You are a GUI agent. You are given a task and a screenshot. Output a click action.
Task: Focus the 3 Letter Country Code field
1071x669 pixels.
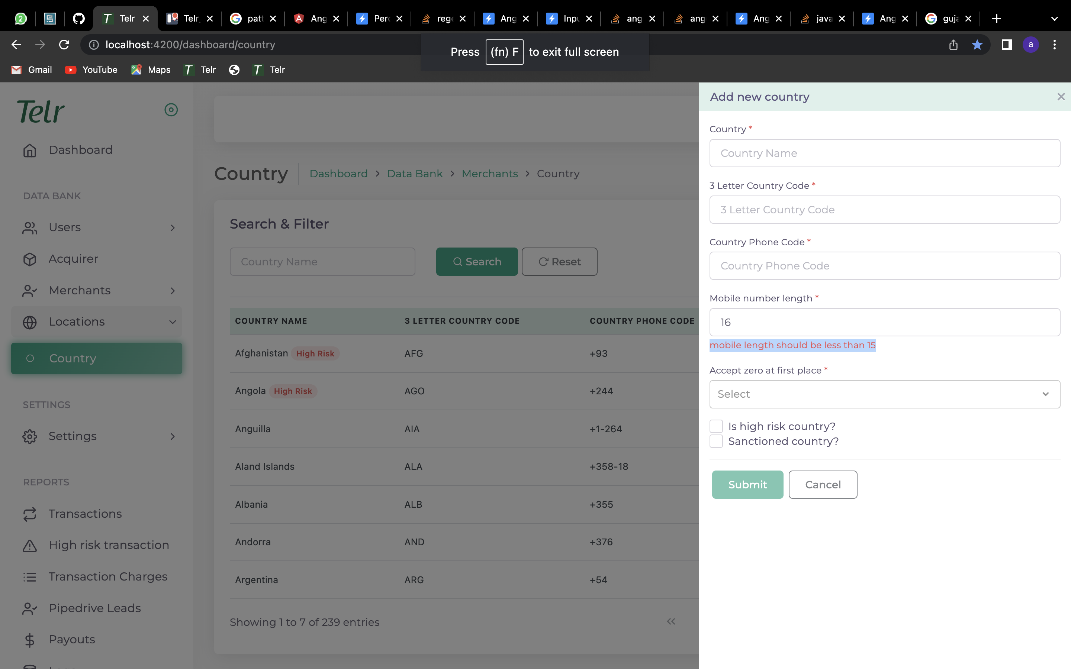884,209
